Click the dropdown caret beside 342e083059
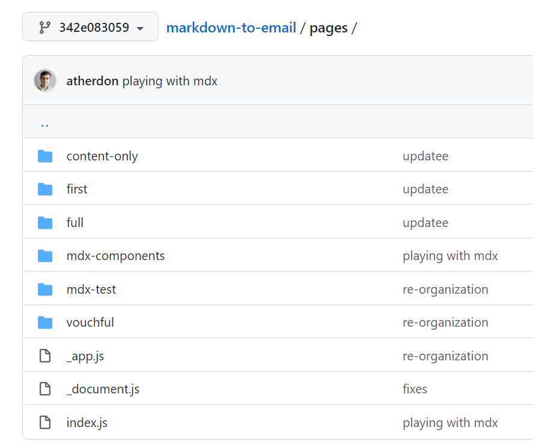533x448 pixels. (x=140, y=29)
